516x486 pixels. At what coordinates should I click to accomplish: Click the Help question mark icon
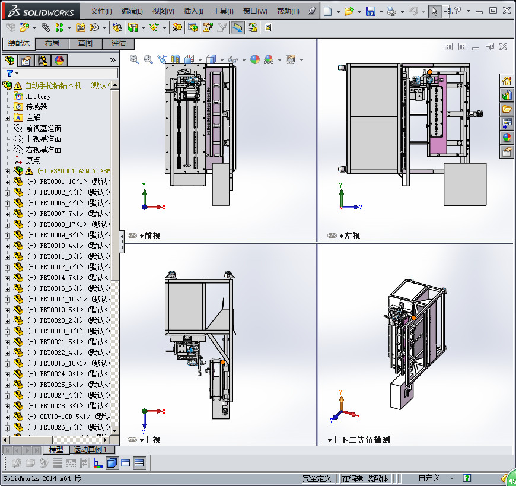pos(458,11)
